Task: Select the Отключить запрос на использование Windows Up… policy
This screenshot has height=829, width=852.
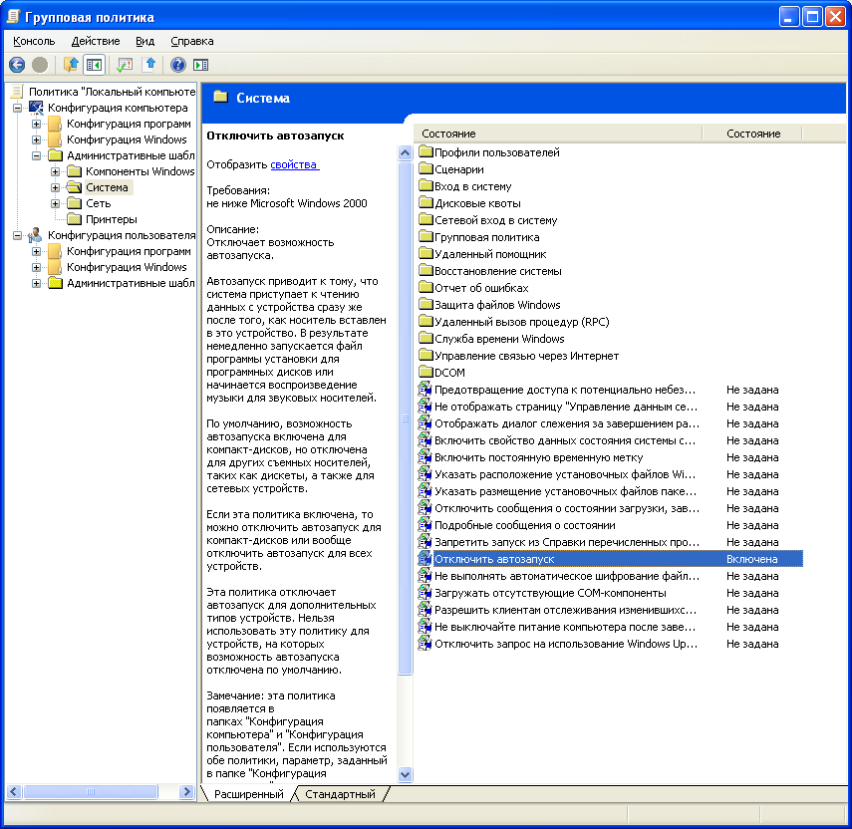Action: 566,644
